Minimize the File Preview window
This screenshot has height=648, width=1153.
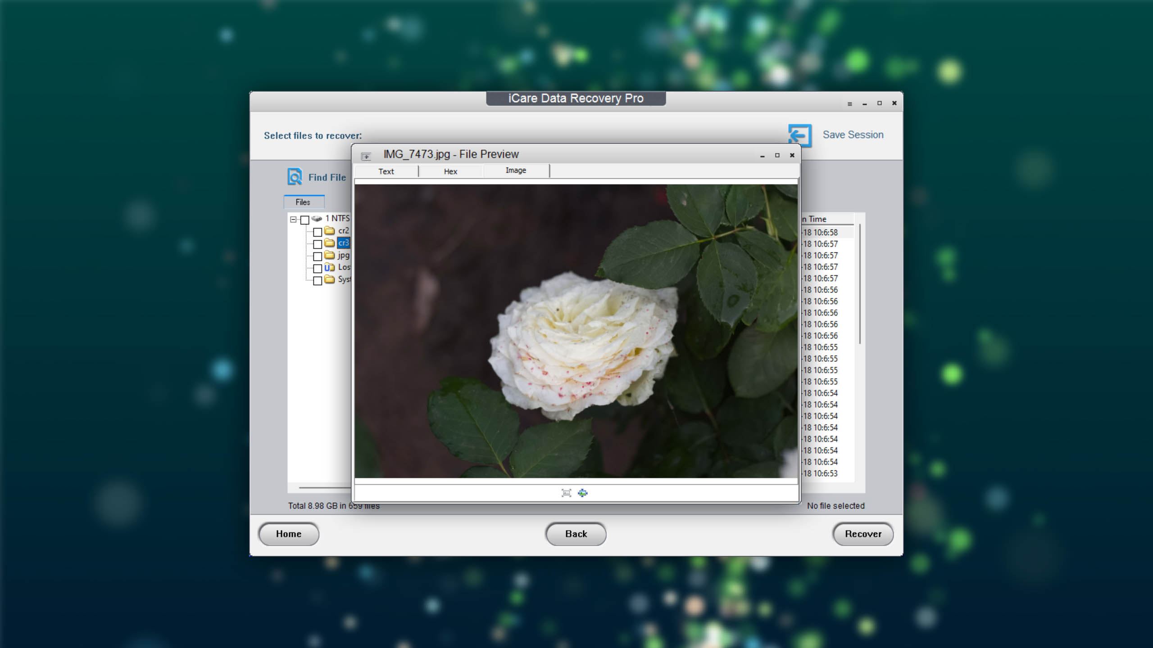point(763,156)
